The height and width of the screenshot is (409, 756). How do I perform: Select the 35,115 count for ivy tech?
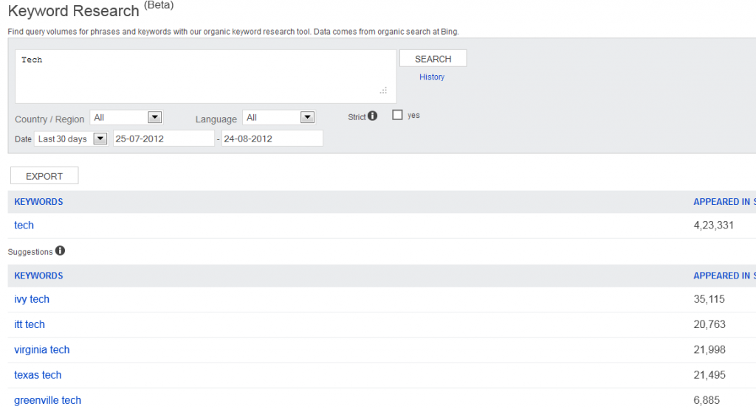(x=709, y=299)
